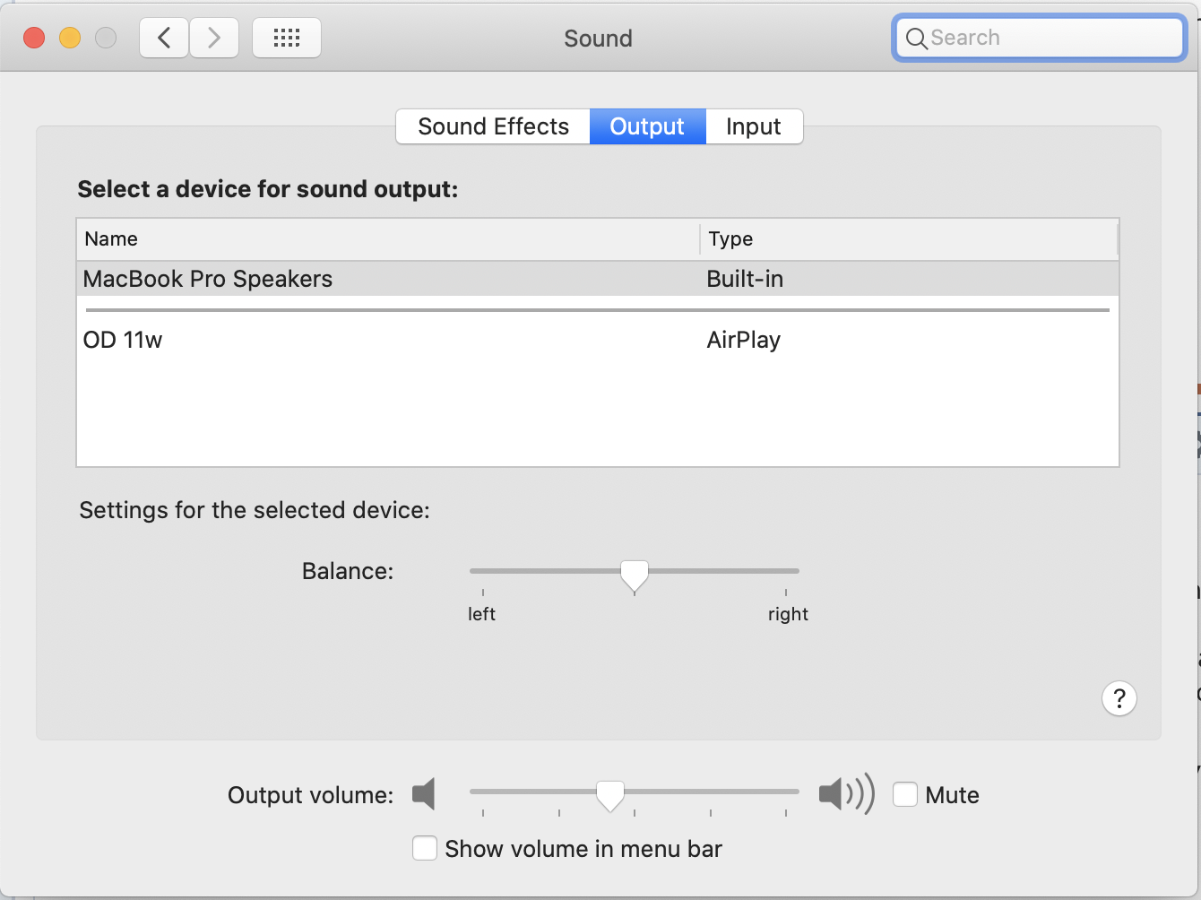Click the Built-in type cell

(745, 279)
